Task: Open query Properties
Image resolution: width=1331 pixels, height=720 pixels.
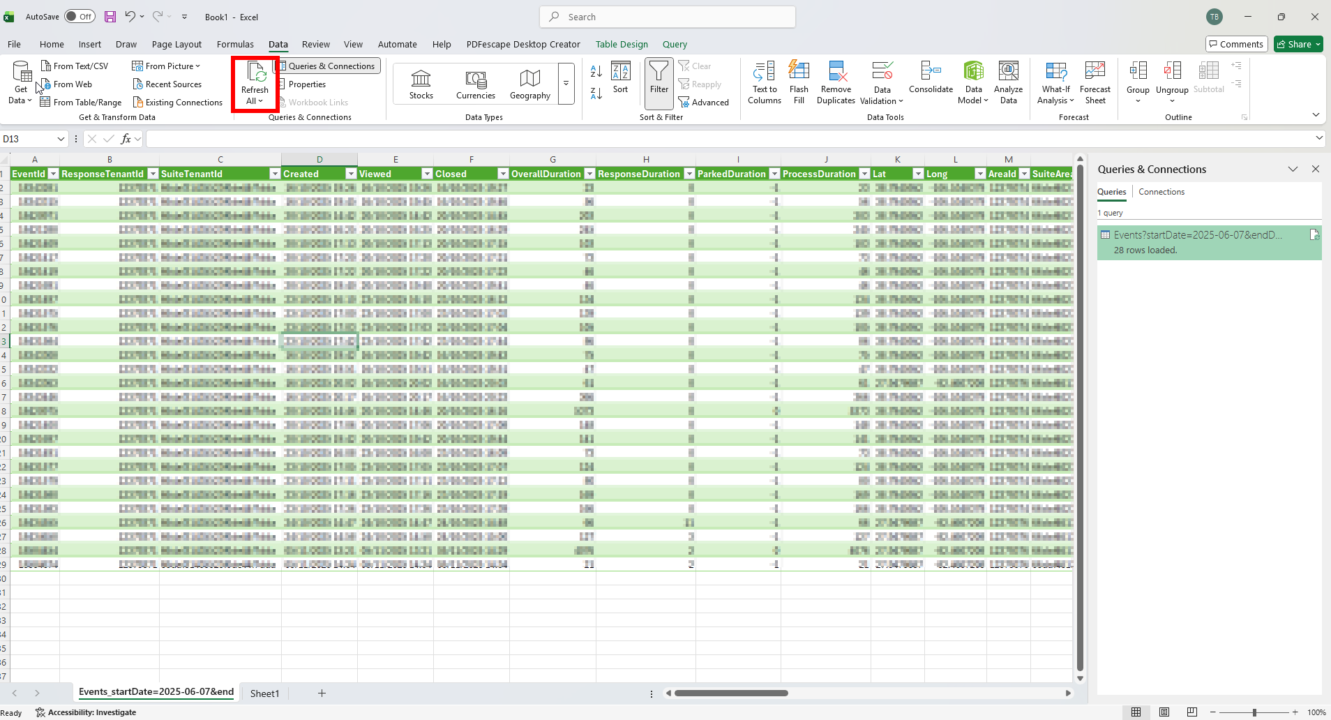Action: (301, 84)
